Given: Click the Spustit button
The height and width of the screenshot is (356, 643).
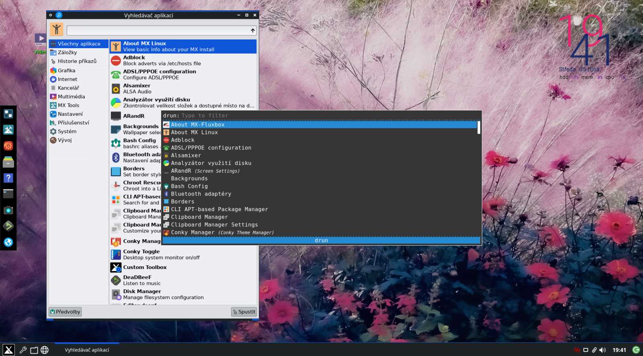Looking at the screenshot, I should coord(244,312).
